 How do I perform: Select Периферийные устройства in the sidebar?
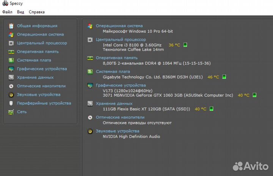44,103
